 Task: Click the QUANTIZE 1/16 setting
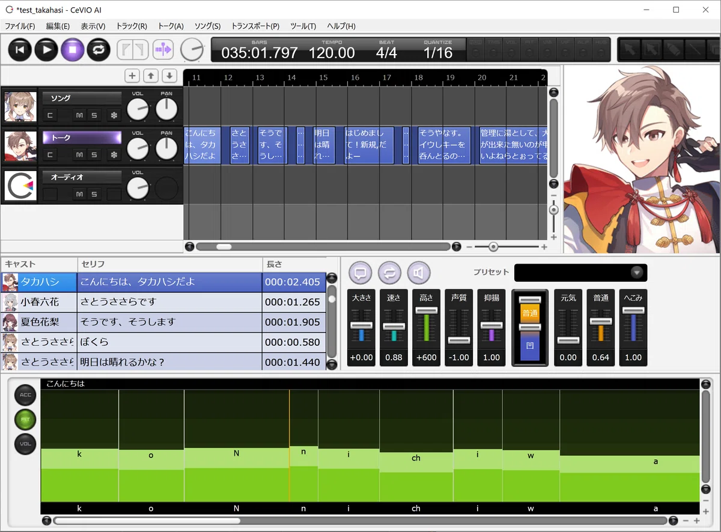(x=438, y=53)
